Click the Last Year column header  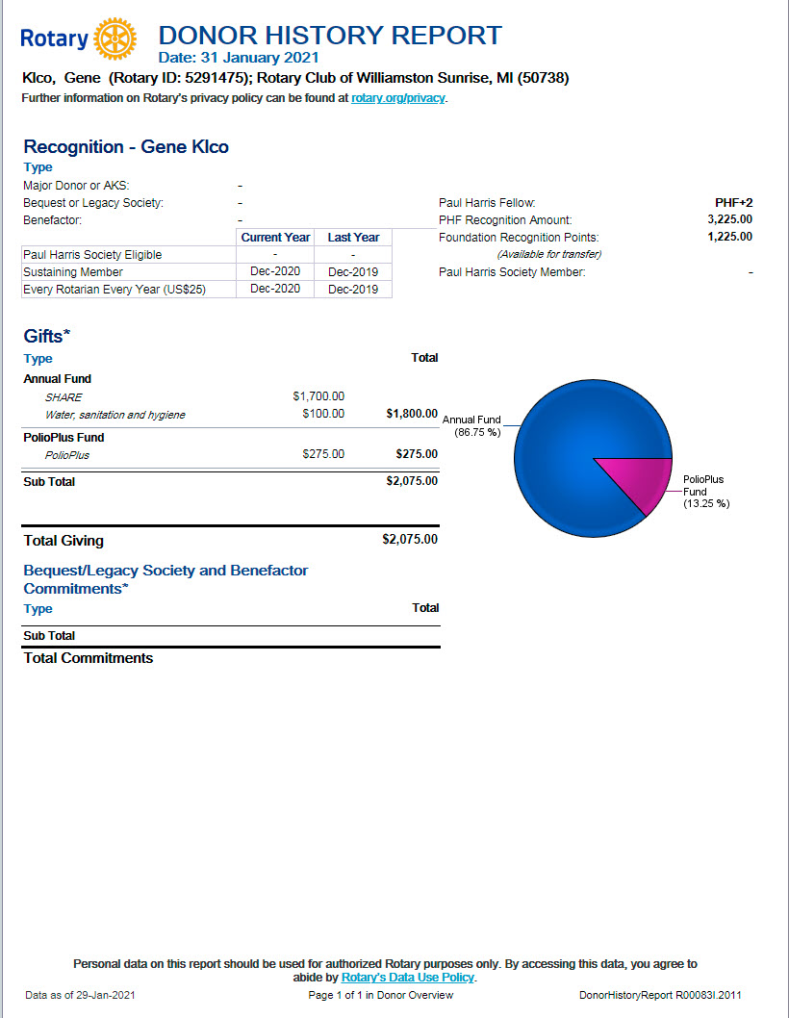(353, 238)
